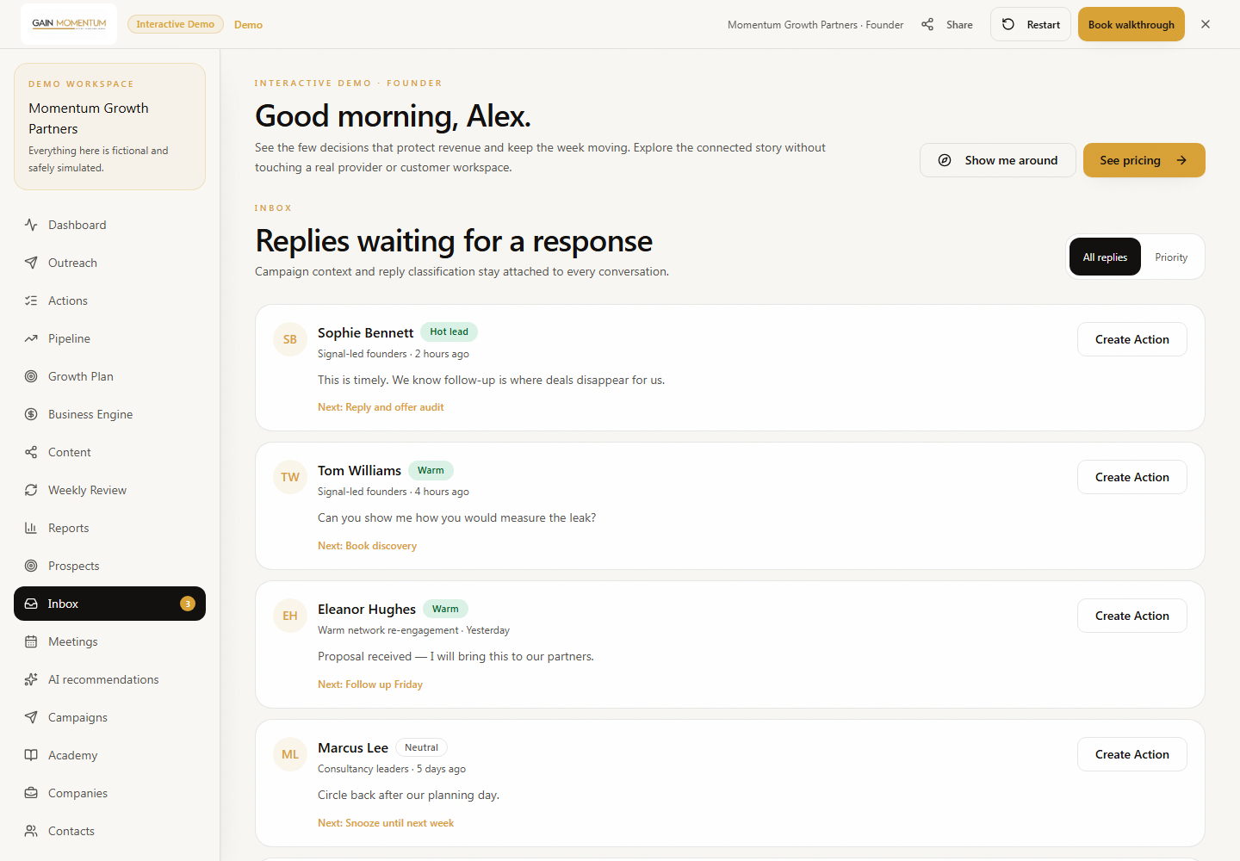This screenshot has height=861, width=1240.
Task: Click the Weekly Review refresh icon
Action: coord(31,490)
